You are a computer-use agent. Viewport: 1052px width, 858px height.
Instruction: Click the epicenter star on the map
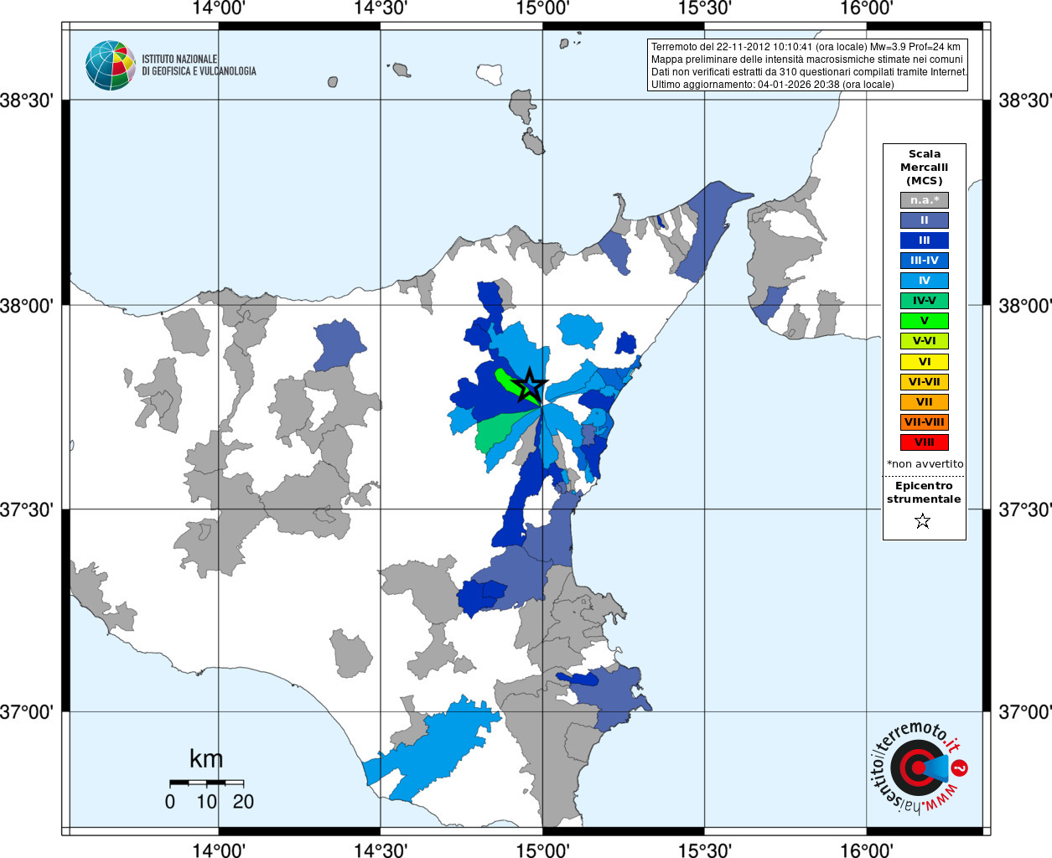point(529,385)
